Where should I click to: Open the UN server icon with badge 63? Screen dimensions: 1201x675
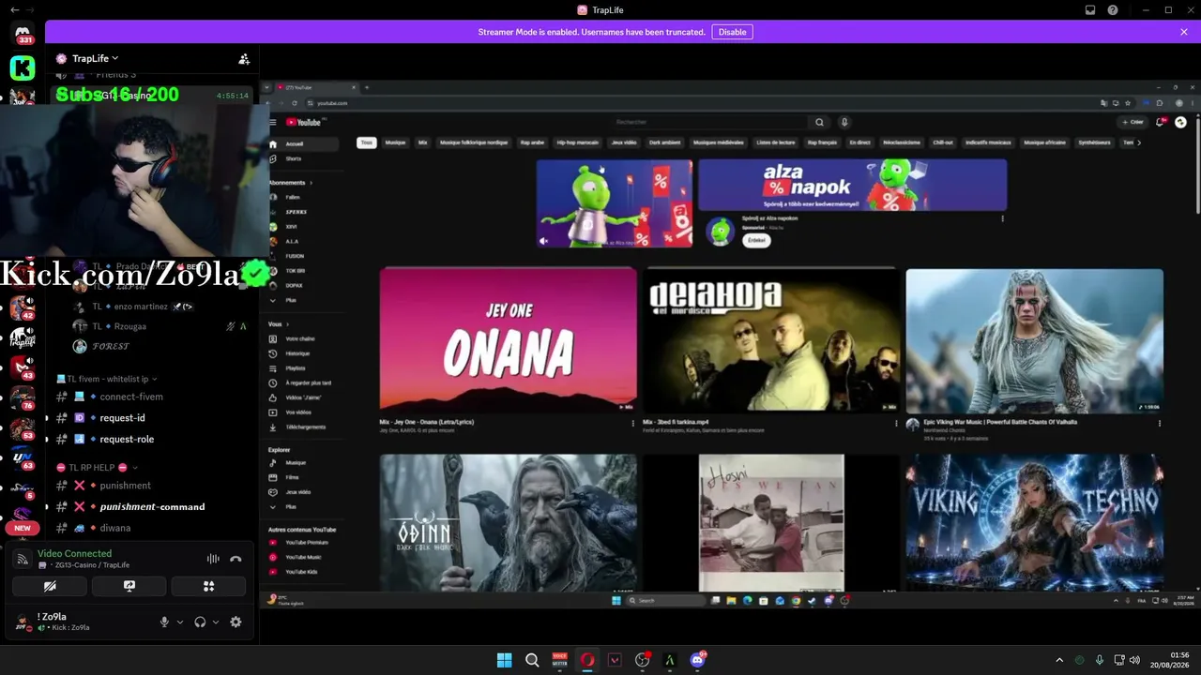(x=23, y=458)
